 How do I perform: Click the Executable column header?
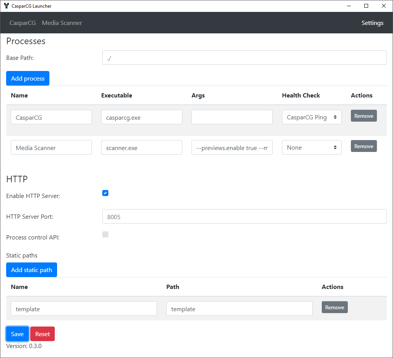(x=116, y=96)
